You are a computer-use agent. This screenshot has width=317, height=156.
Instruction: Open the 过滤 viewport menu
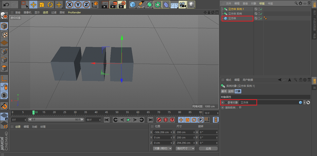pyautogui.click(x=54, y=13)
